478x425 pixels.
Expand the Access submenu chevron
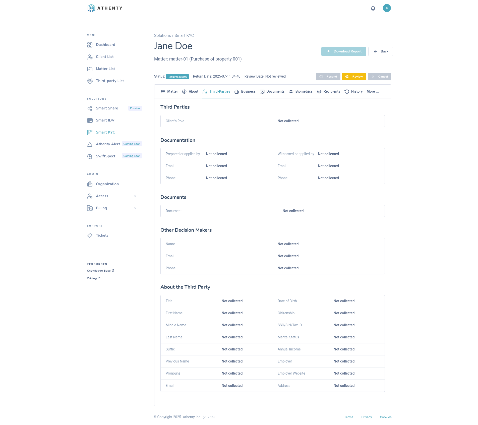tap(135, 196)
